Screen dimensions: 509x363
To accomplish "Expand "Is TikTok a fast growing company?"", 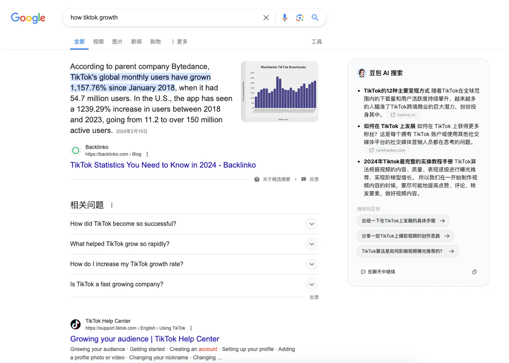I will click(312, 284).
